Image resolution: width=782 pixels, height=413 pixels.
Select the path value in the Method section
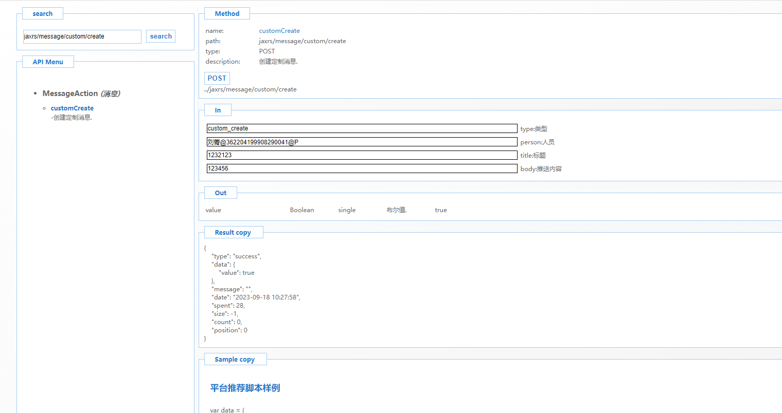303,41
